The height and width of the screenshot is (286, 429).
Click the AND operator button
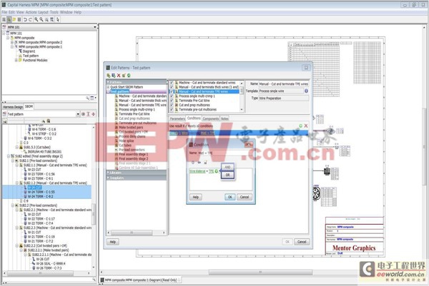pos(227,167)
